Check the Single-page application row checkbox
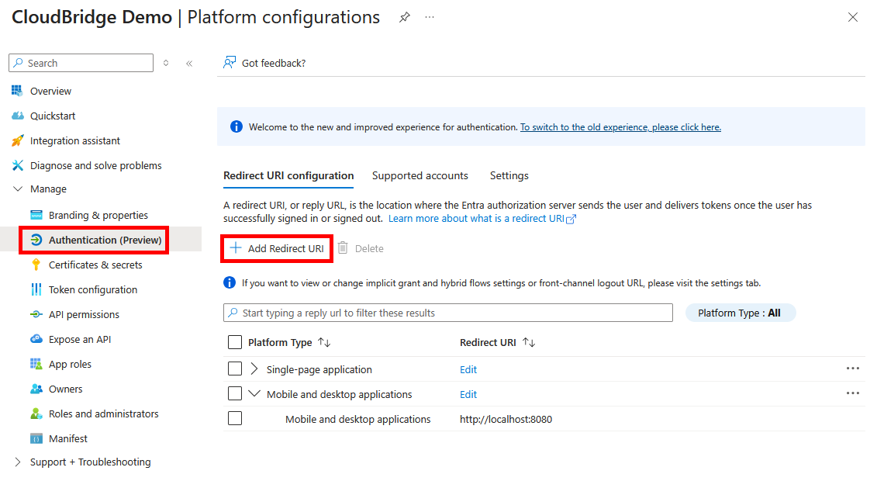Image resolution: width=877 pixels, height=481 pixels. coord(235,369)
